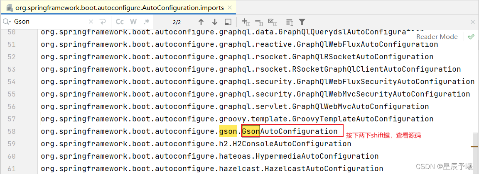Click H2ConsoleAutoConfiguration line 59
This screenshot has width=479, height=174.
coord(292,143)
